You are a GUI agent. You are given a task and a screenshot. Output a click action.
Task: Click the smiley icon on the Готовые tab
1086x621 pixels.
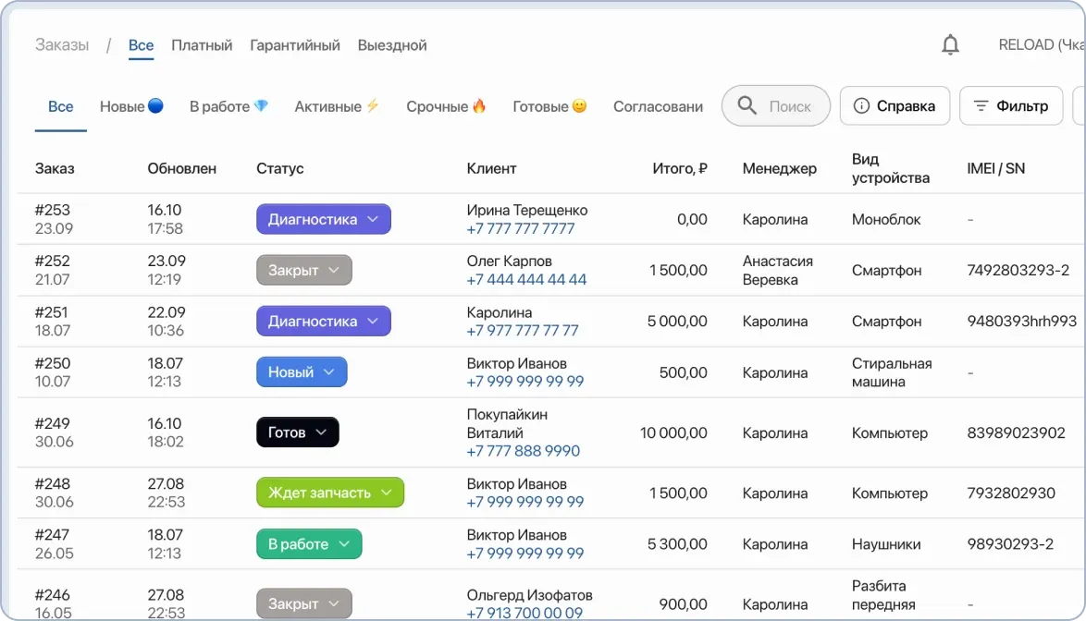point(581,104)
